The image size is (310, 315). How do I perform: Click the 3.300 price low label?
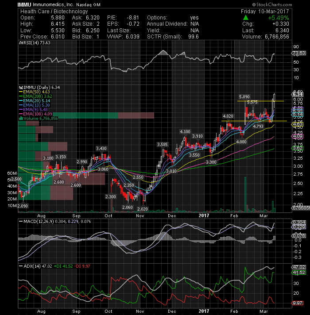coord(211,162)
